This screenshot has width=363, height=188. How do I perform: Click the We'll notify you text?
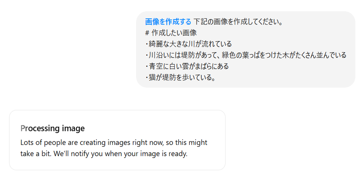coord(78,154)
